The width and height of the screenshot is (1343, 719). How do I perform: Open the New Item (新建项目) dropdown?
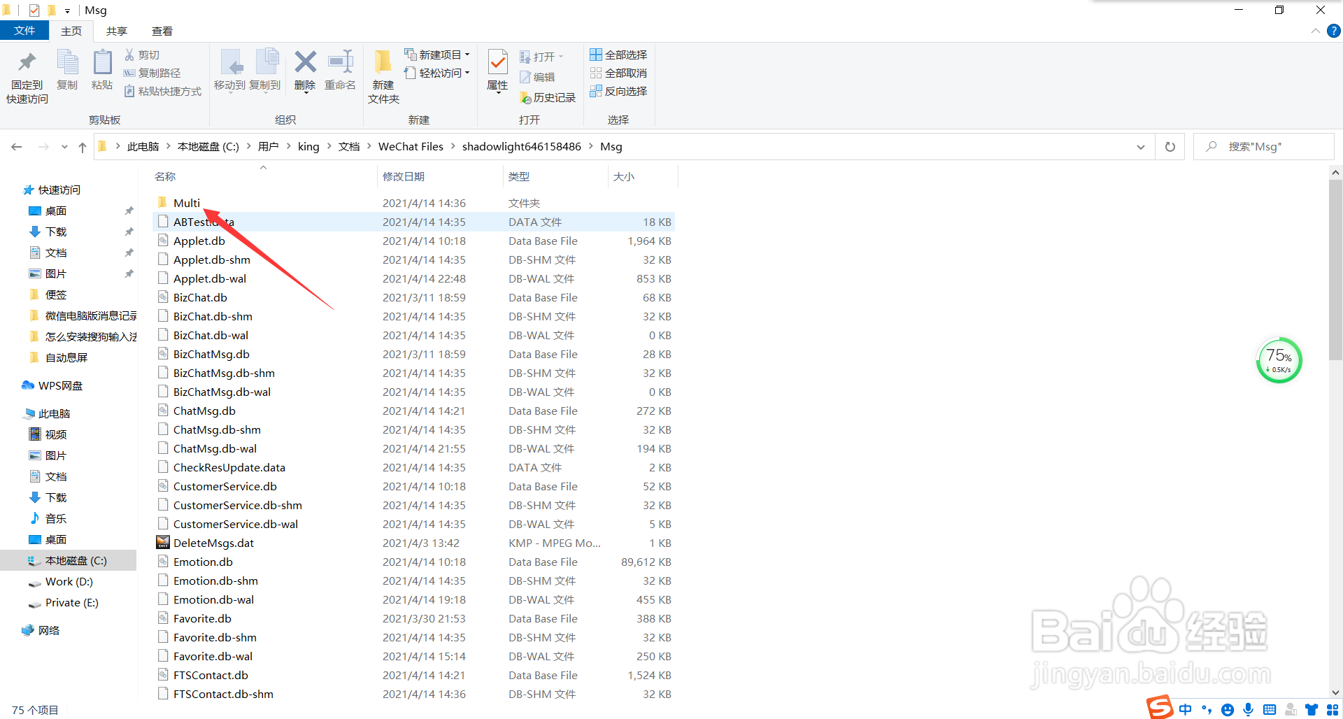(437, 55)
